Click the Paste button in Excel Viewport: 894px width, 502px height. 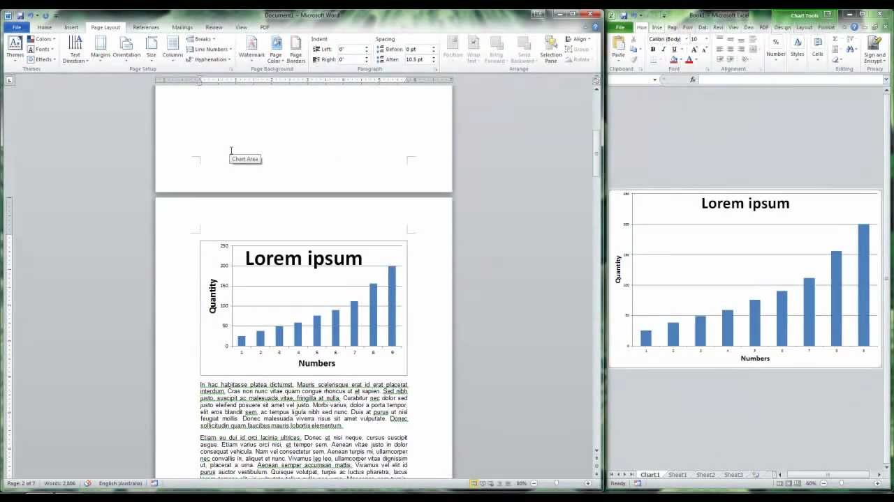(x=618, y=49)
